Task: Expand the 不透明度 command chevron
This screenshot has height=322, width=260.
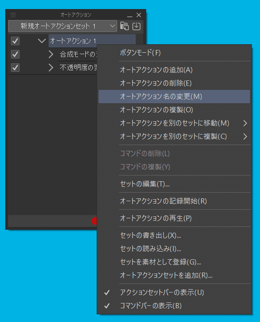Action: (x=51, y=68)
